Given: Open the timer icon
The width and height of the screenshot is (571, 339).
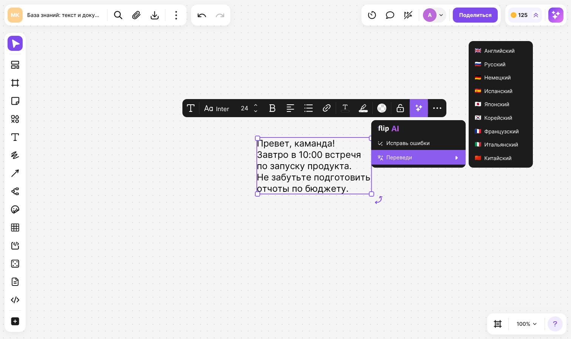Looking at the screenshot, I should (x=372, y=15).
